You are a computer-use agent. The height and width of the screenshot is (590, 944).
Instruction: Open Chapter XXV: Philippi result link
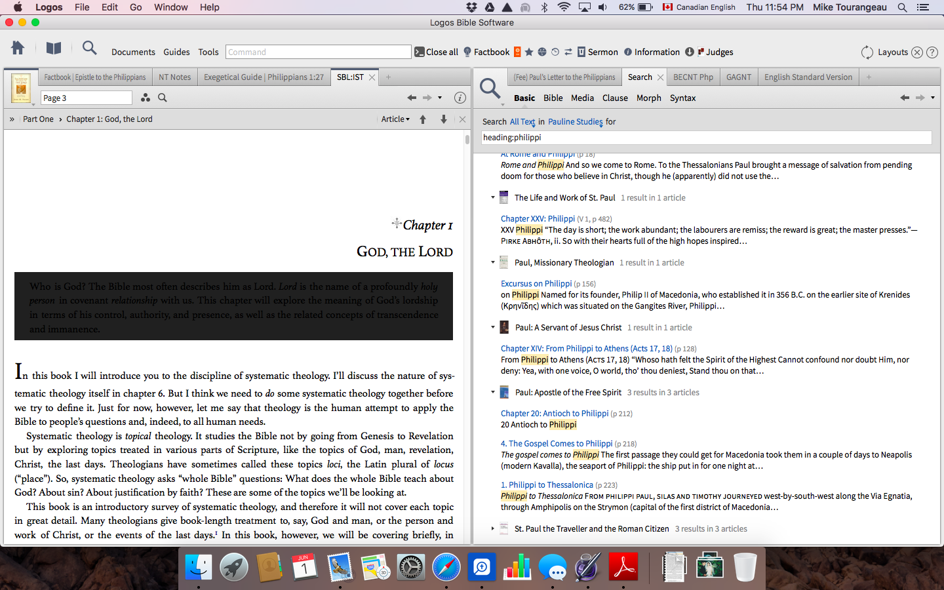(x=538, y=219)
